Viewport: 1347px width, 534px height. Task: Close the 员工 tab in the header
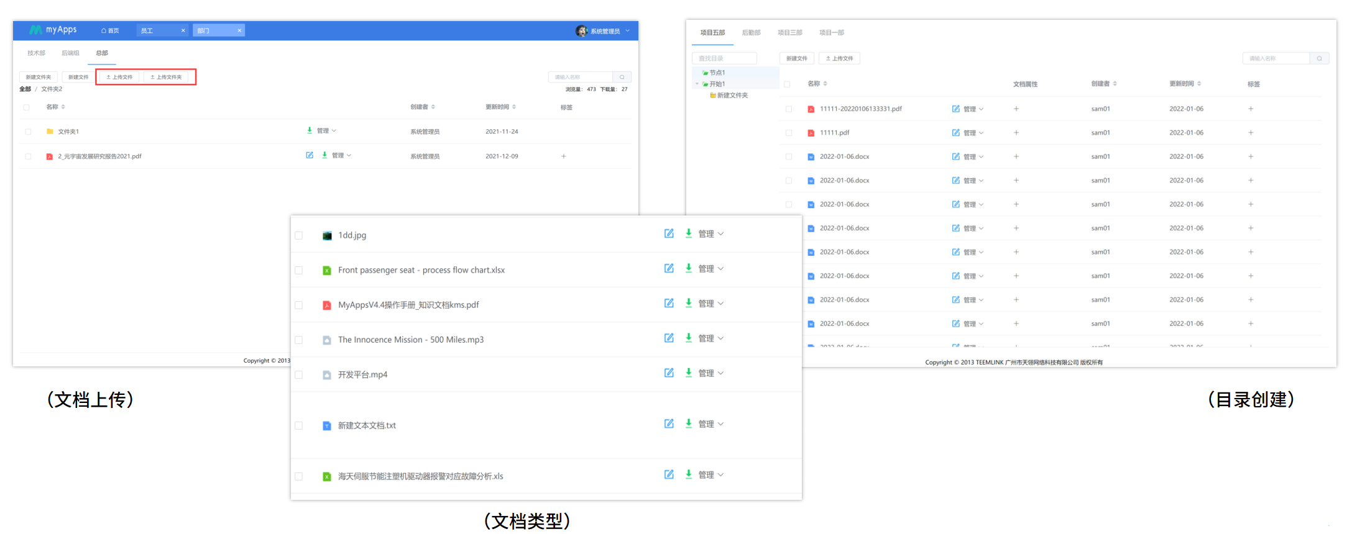point(183,30)
